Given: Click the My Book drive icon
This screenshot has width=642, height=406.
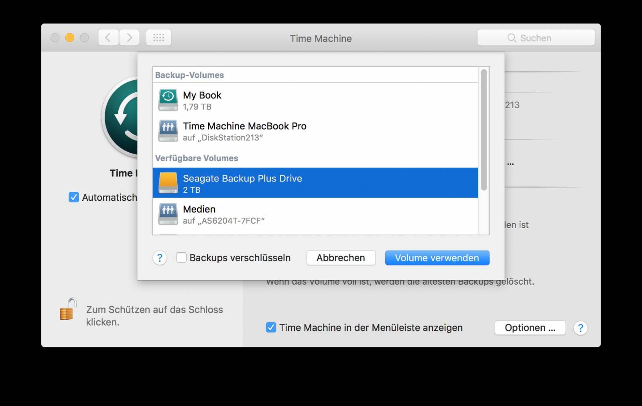Looking at the screenshot, I should pos(168,100).
